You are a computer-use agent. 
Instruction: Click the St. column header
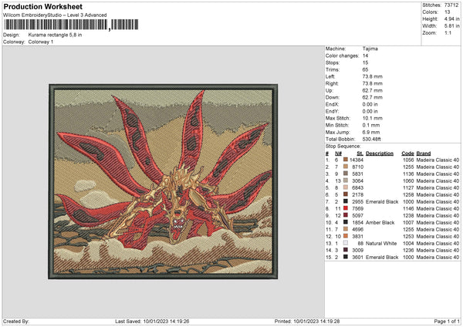360,153
